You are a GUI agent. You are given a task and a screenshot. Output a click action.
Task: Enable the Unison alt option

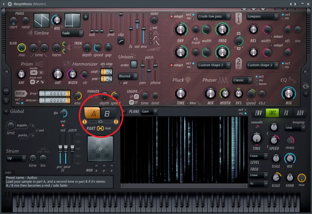pos(121,83)
